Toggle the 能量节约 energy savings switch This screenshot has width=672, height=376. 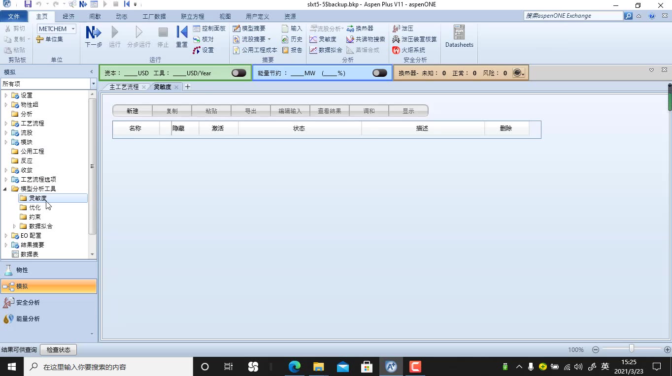pyautogui.click(x=379, y=72)
